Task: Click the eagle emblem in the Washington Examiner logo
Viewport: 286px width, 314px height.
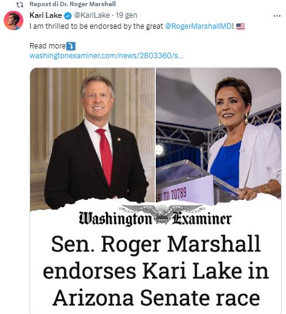Action: click(161, 214)
